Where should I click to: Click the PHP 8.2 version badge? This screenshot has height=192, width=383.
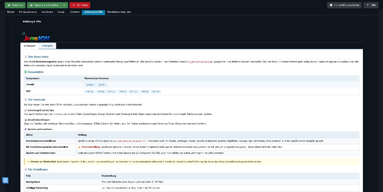point(123,92)
